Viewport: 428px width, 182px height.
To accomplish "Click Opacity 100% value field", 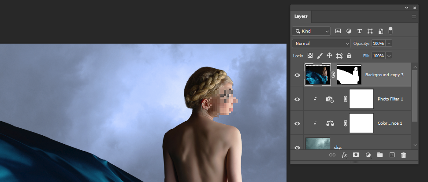I will coord(378,43).
